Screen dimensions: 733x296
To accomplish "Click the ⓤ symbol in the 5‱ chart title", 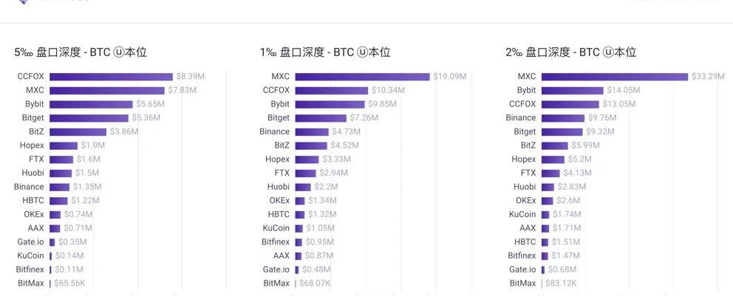I will 117,52.
